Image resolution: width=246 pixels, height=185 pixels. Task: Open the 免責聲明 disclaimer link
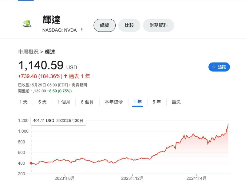click(79, 85)
